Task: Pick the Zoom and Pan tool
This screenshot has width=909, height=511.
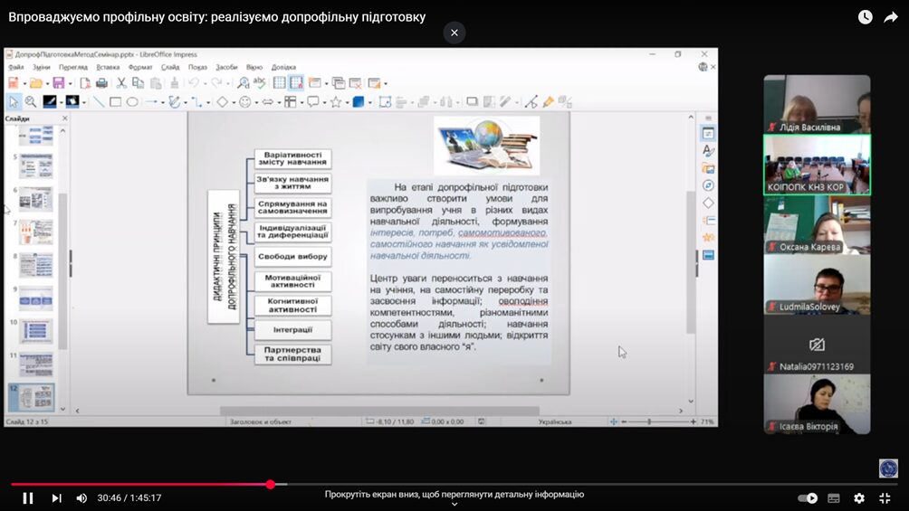Action: (30, 102)
